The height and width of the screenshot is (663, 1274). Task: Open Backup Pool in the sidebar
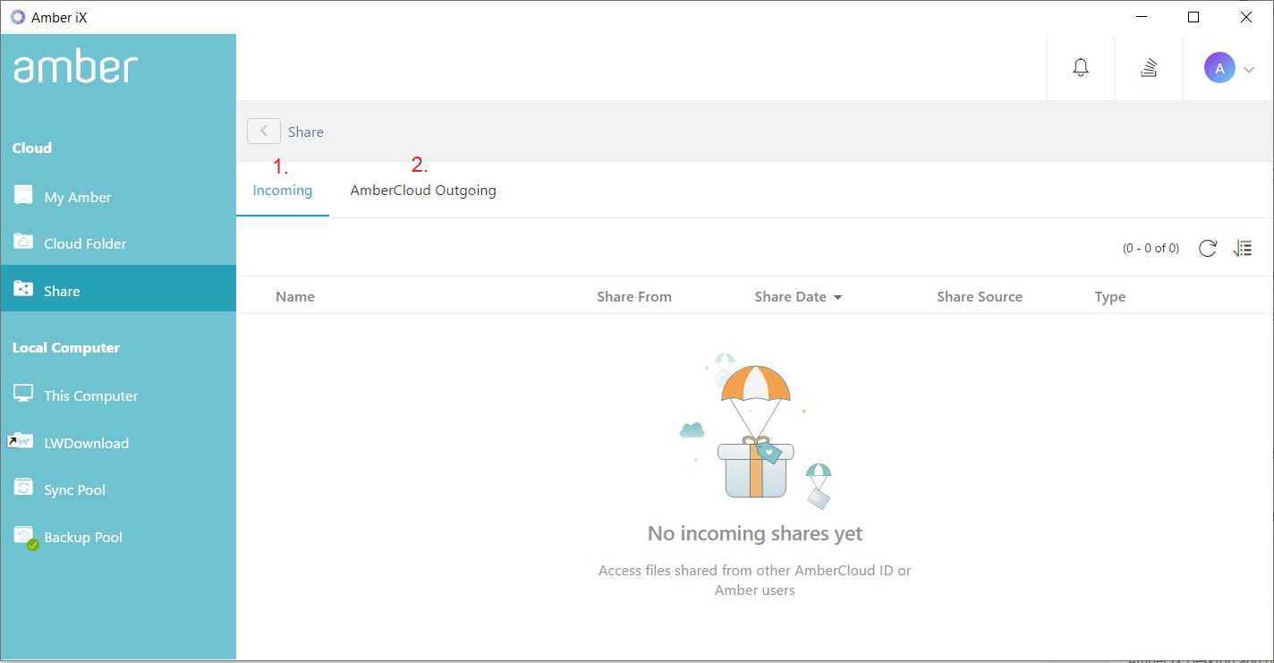click(118, 537)
